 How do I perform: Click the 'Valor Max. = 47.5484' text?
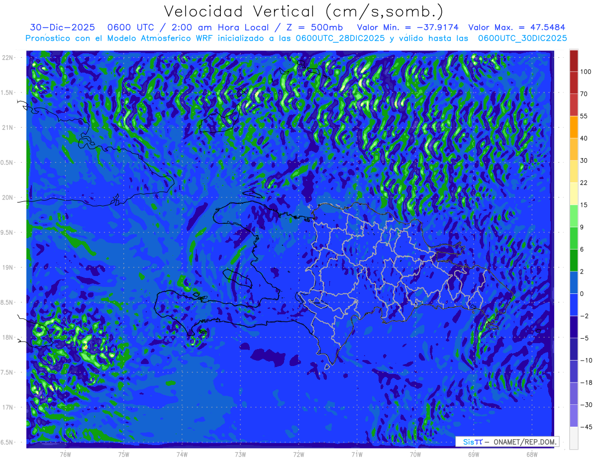[516, 27]
